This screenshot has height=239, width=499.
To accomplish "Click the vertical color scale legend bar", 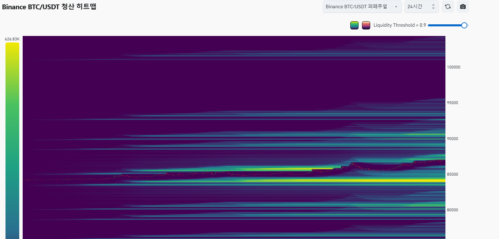I will 12,141.
